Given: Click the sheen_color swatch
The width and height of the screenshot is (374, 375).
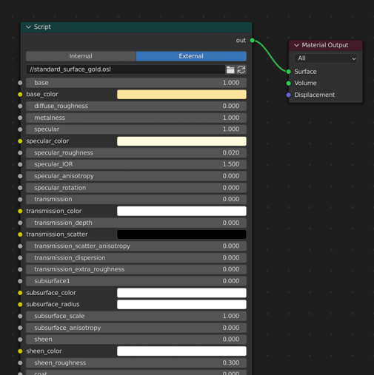Looking at the screenshot, I should pyautogui.click(x=181, y=351).
